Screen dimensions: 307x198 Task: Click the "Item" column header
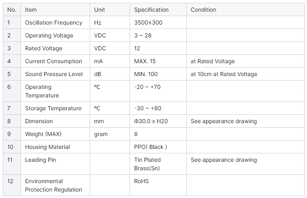pos(31,10)
